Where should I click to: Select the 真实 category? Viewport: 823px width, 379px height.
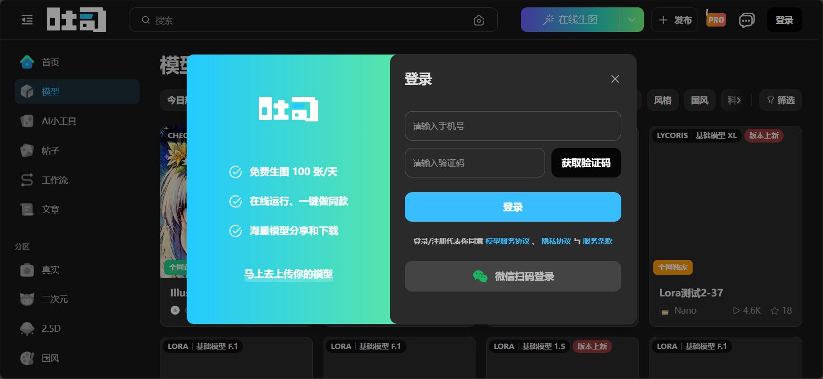coord(77,269)
